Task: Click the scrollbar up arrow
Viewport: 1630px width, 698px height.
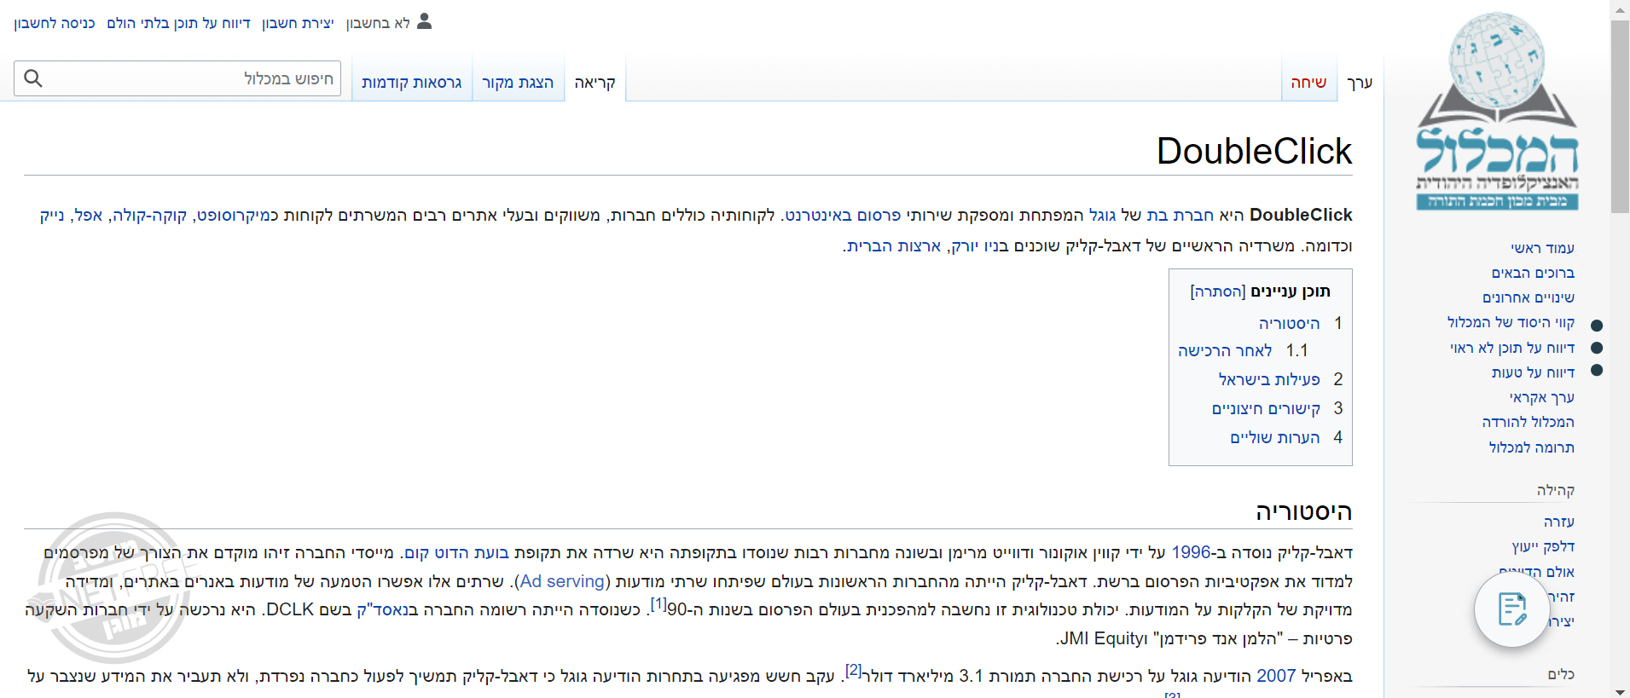Action: 1621,9
